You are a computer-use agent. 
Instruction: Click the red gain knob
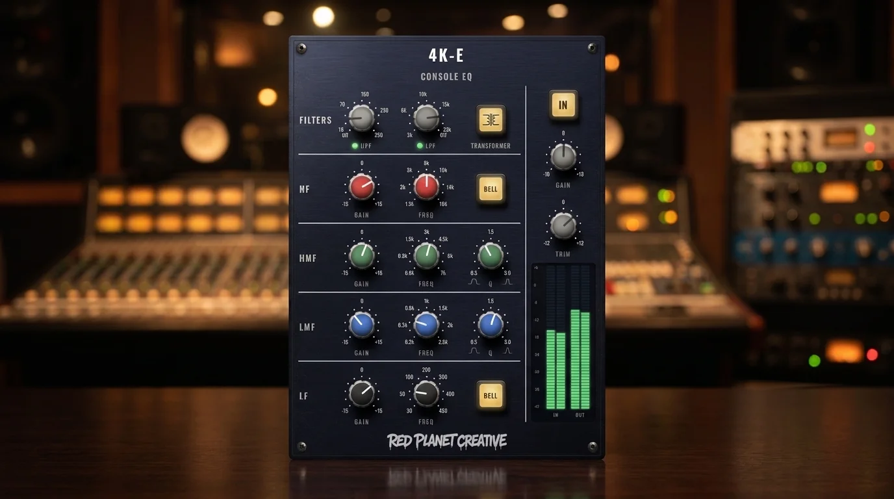click(361, 187)
